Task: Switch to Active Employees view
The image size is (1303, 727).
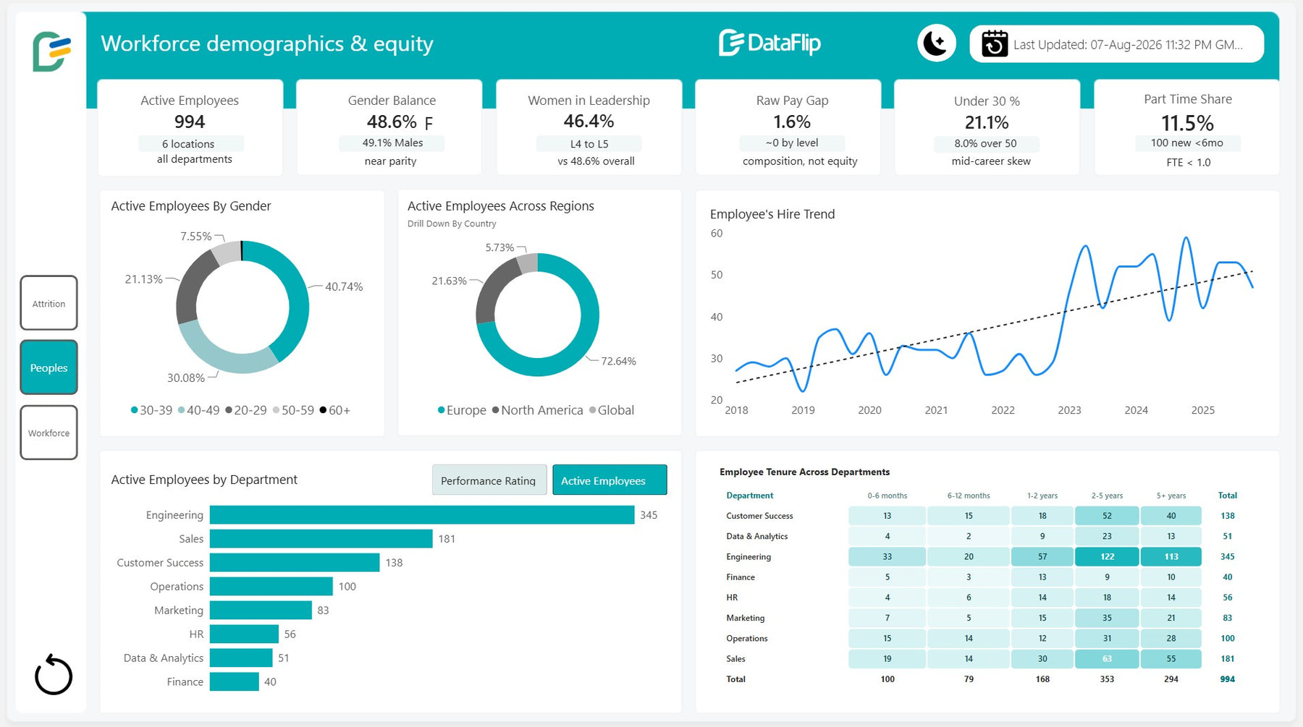Action: pos(610,480)
